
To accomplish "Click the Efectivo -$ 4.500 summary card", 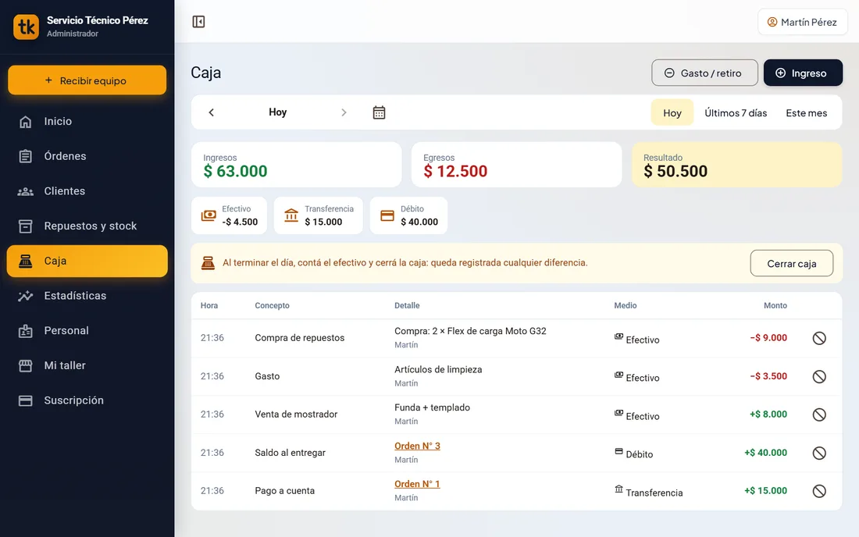I will [x=229, y=215].
